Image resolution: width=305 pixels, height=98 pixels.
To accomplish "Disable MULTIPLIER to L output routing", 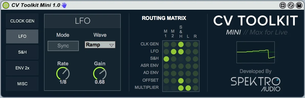I will pyautogui.click(x=188, y=88).
